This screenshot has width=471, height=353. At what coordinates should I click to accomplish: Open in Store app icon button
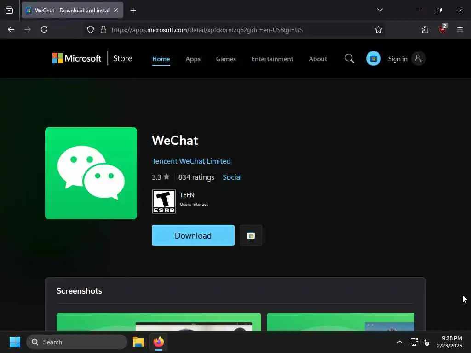point(251,235)
